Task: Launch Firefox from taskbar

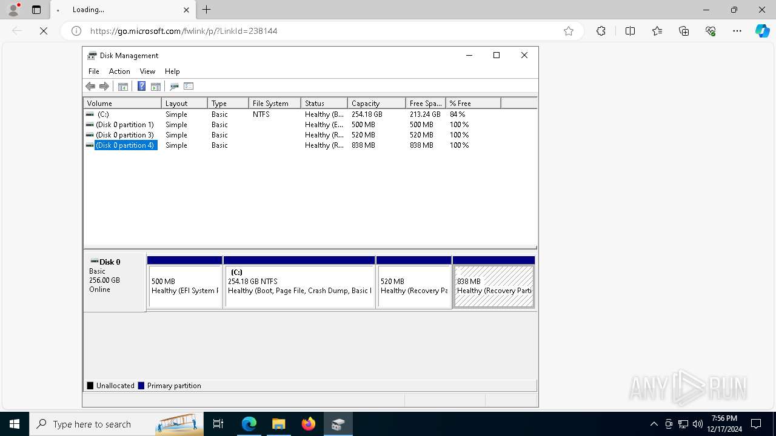Action: click(x=309, y=424)
